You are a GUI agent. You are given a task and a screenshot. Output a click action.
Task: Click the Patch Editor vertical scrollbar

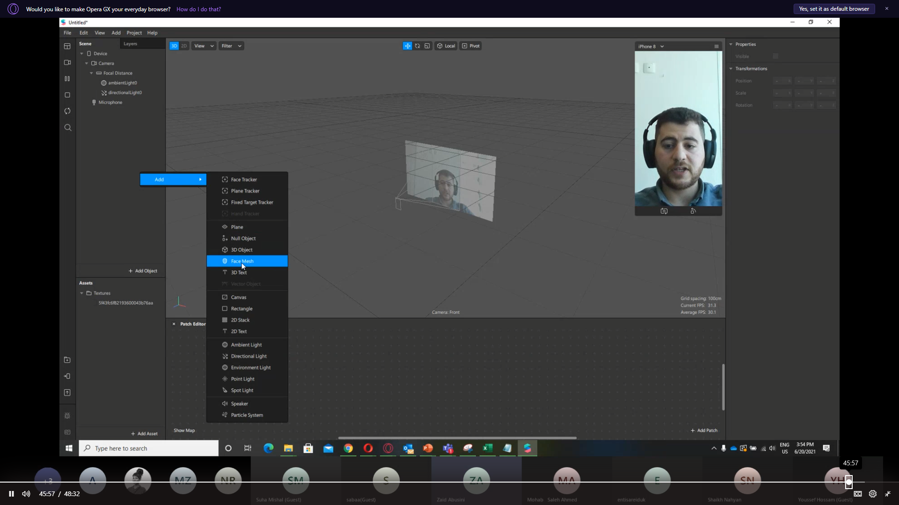click(x=723, y=387)
